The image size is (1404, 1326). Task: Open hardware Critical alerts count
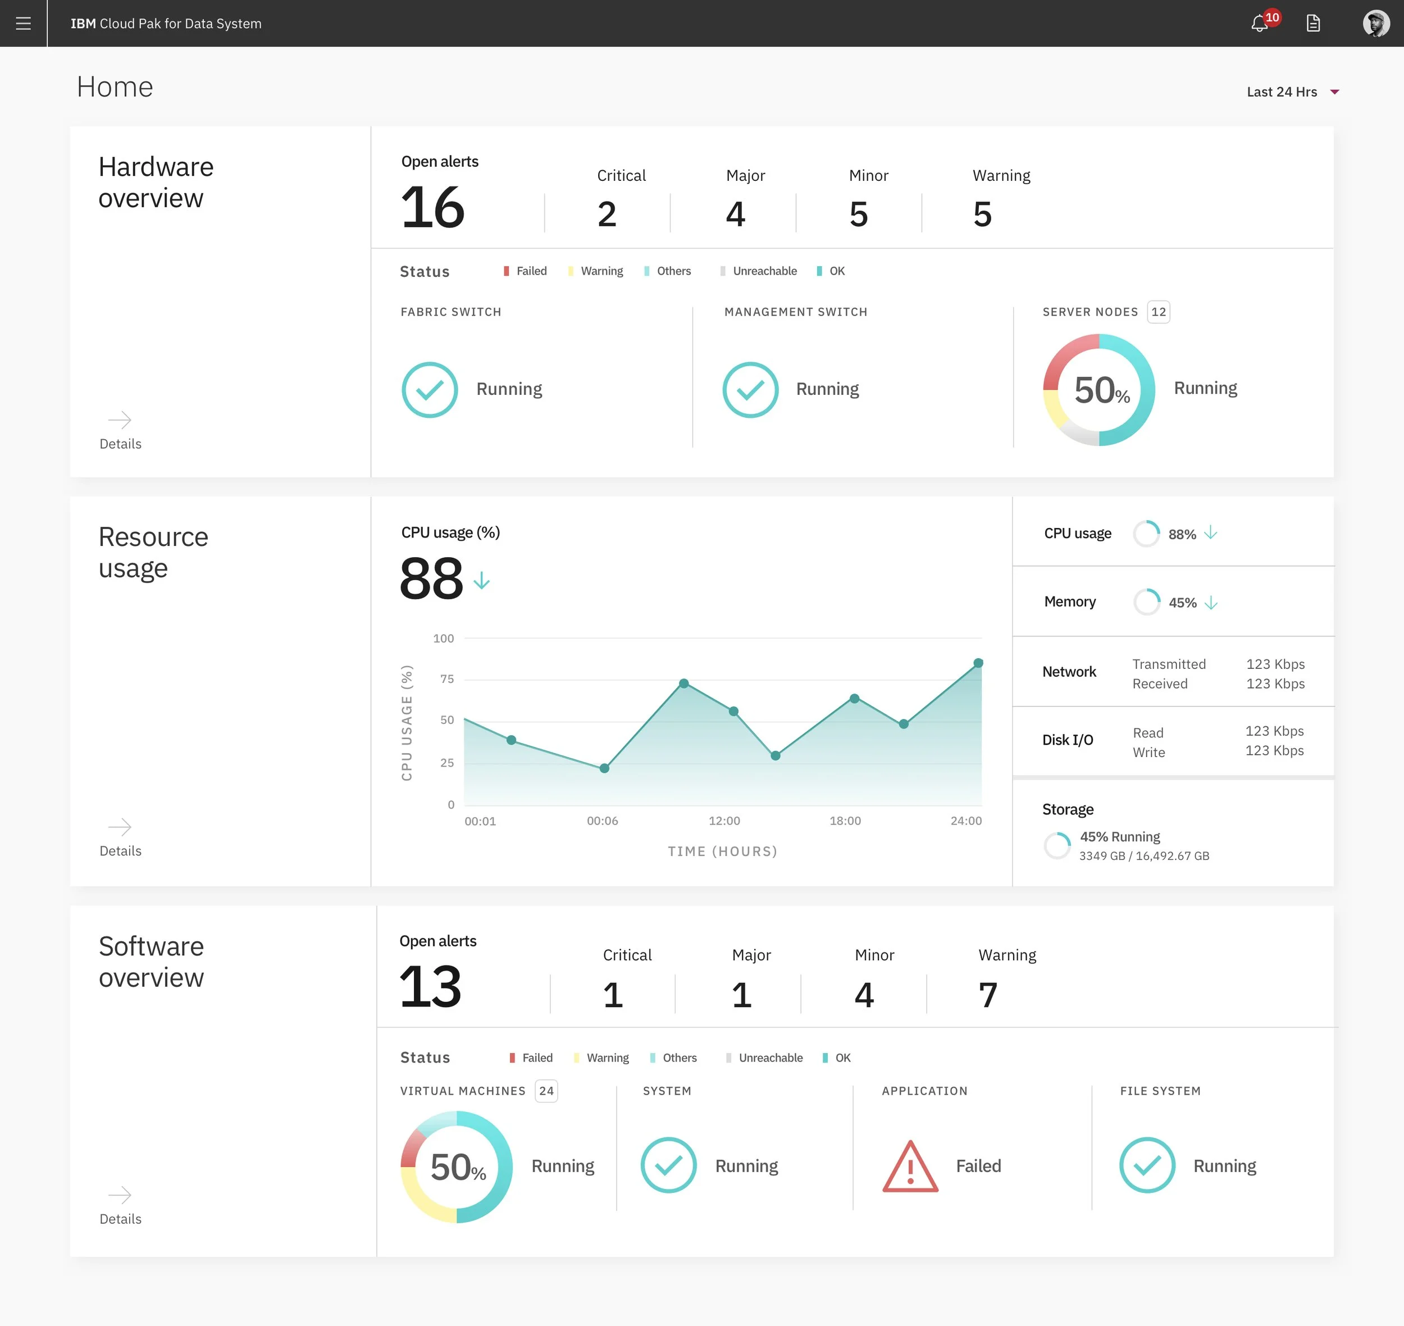point(607,214)
